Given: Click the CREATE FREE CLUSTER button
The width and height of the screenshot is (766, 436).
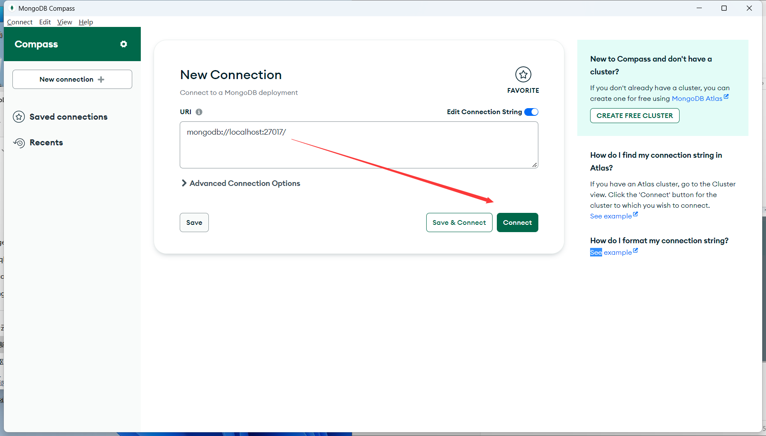Looking at the screenshot, I should (635, 116).
